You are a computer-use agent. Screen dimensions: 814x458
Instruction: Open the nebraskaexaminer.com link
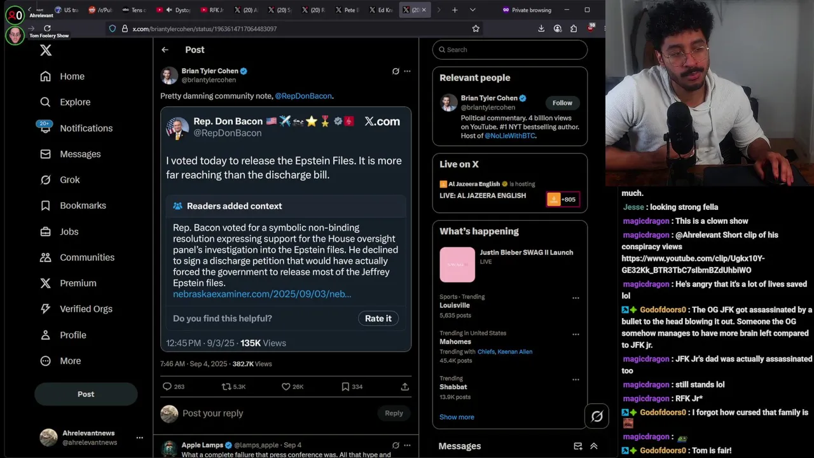(262, 294)
